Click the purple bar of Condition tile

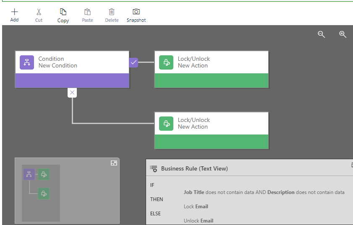tap(72, 80)
